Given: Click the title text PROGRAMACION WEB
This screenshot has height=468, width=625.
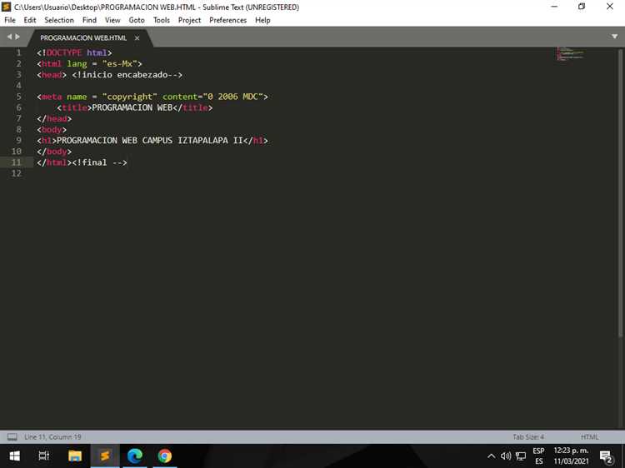Looking at the screenshot, I should (132, 107).
